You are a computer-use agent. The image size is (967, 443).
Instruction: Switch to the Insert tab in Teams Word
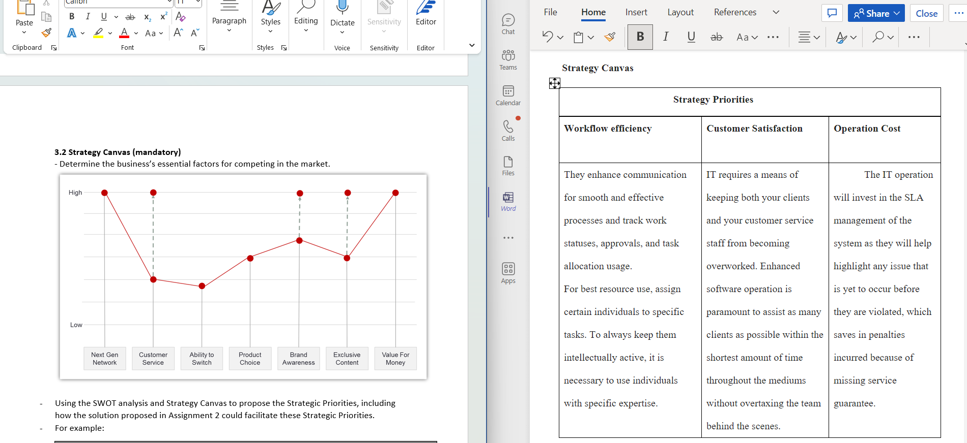[x=636, y=12]
